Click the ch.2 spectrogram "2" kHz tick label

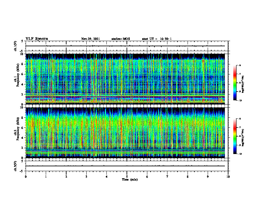tap(23, 148)
